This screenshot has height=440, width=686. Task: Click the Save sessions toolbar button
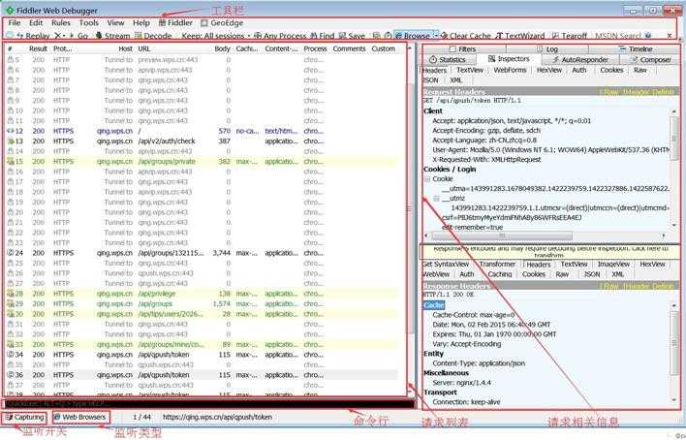[x=352, y=36]
